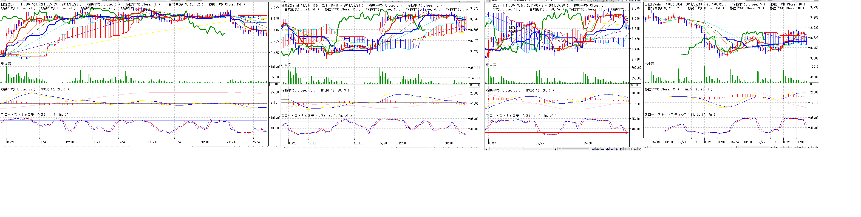Image resolution: width=861 pixels, height=217 pixels.
Task: Click the ×100 box in 60-minute chart
Action: tap(813, 84)
